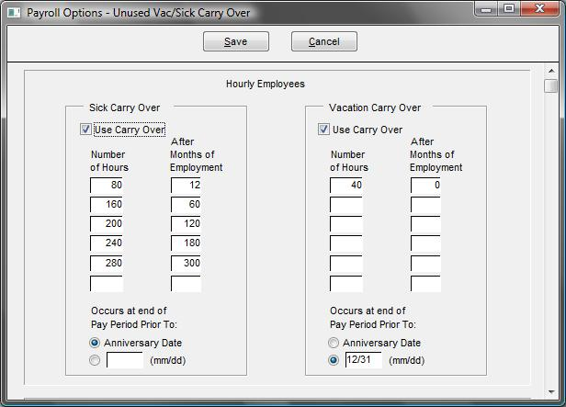
Task: Click the Sick hours field containing 200
Action: click(107, 223)
